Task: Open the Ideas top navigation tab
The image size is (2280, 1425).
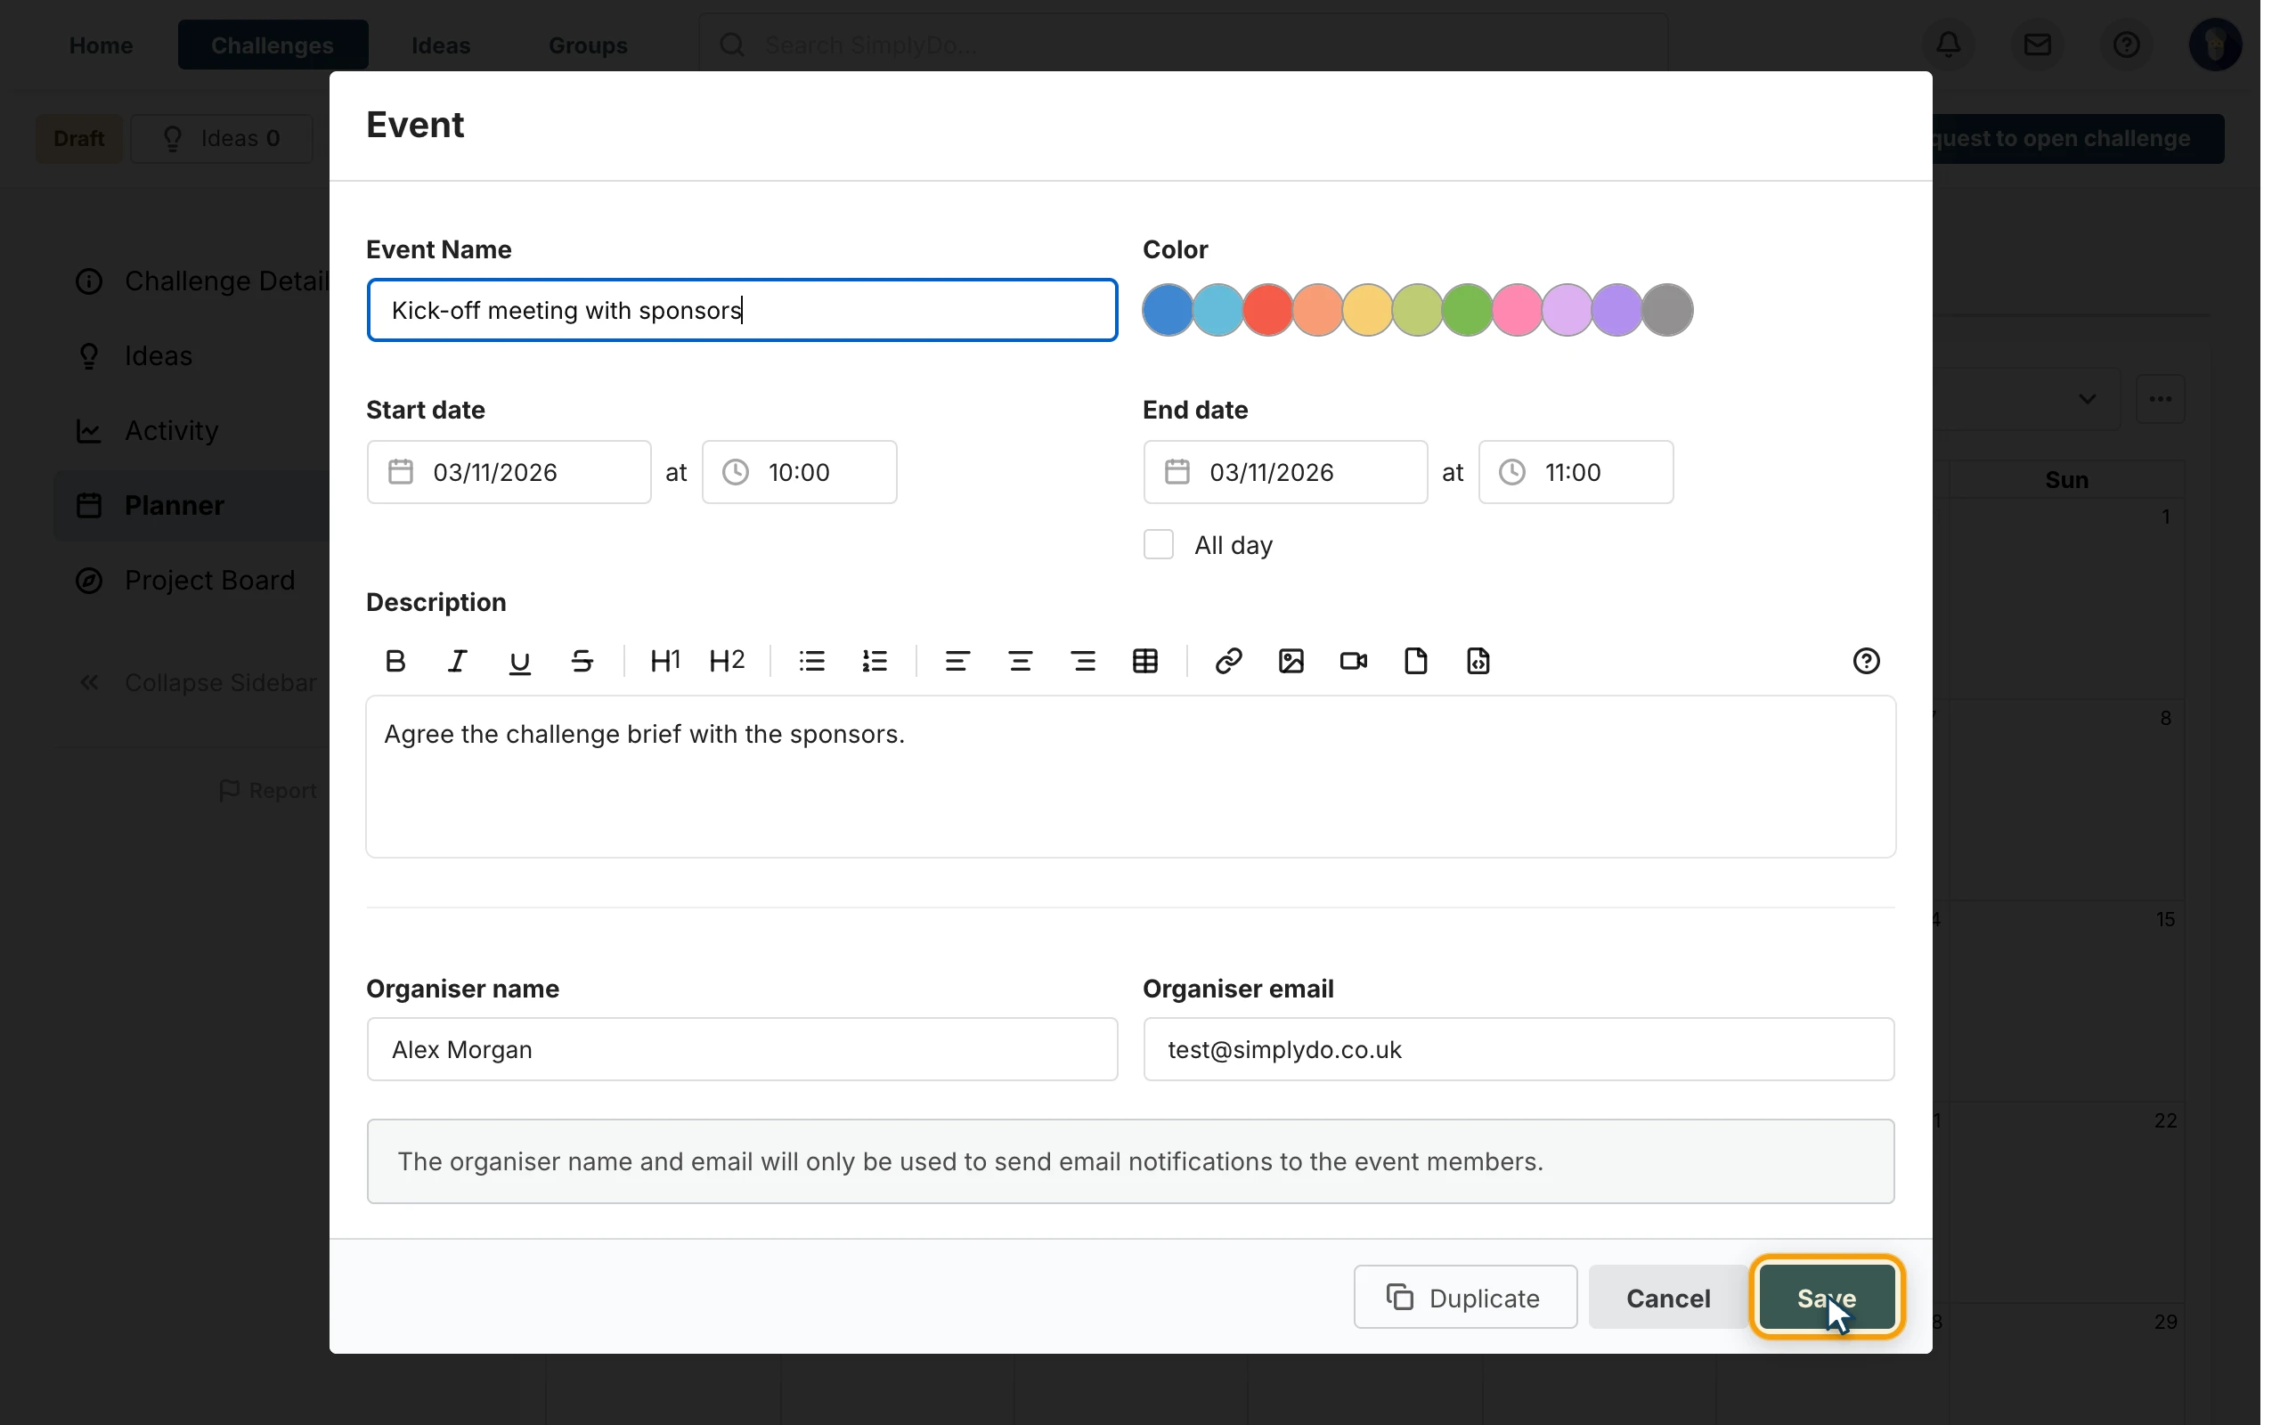Action: (x=441, y=45)
